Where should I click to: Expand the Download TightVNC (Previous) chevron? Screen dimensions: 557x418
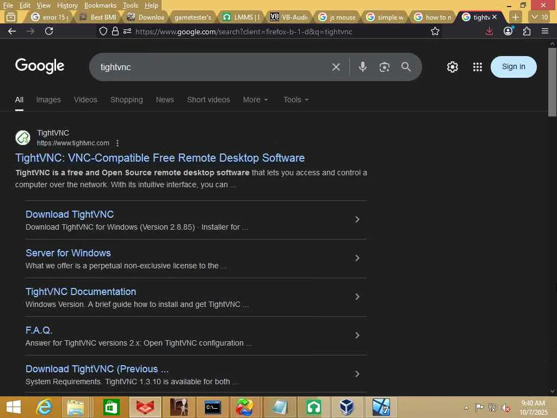click(357, 374)
